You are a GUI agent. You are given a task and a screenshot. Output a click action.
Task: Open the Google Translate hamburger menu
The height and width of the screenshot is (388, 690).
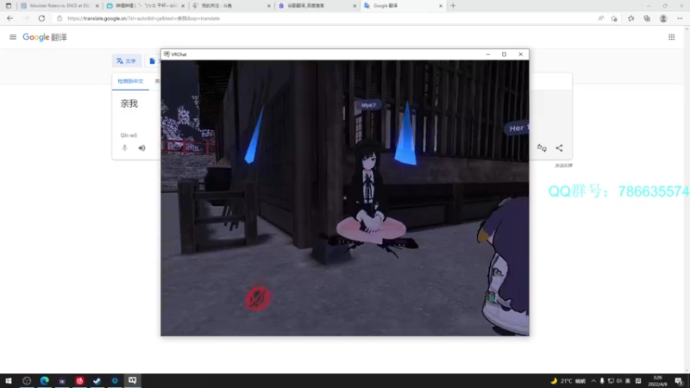coord(13,37)
